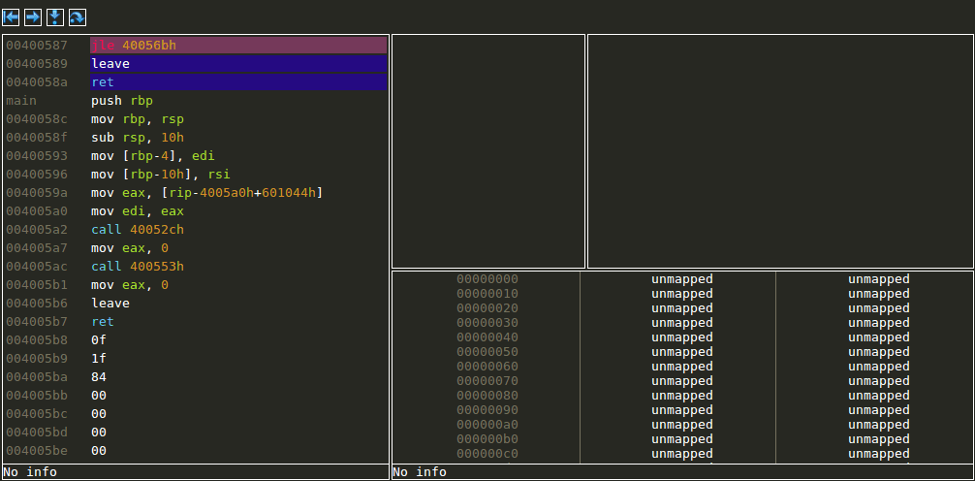Select the 'leave' line at 00400589
The height and width of the screenshot is (481, 975).
[x=238, y=63]
